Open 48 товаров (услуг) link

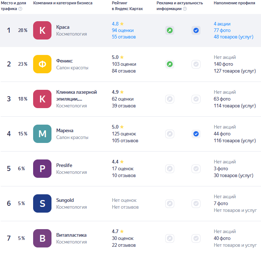(x=234, y=37)
